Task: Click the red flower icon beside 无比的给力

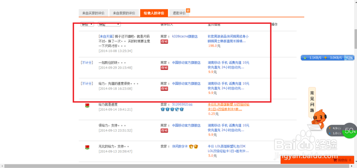Action: pyautogui.click(x=87, y=147)
